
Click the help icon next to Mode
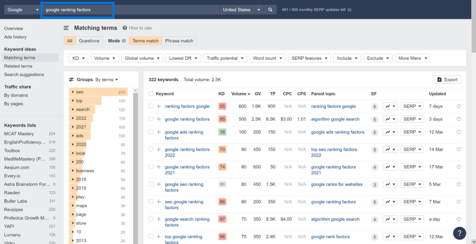coord(124,41)
